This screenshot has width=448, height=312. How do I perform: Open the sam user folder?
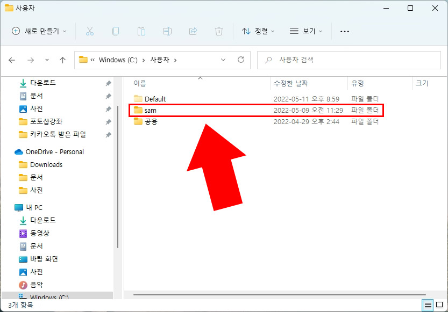tap(152, 110)
